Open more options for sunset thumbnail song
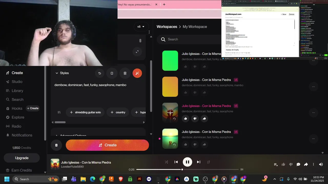The image size is (328, 184). click(313, 139)
